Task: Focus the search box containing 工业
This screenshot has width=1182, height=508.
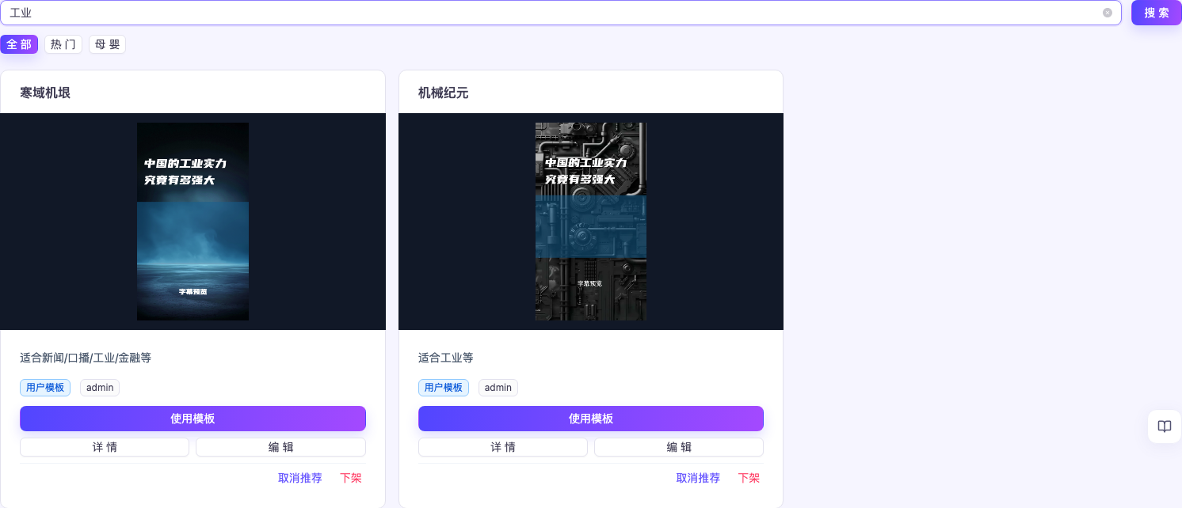Action: coord(561,13)
